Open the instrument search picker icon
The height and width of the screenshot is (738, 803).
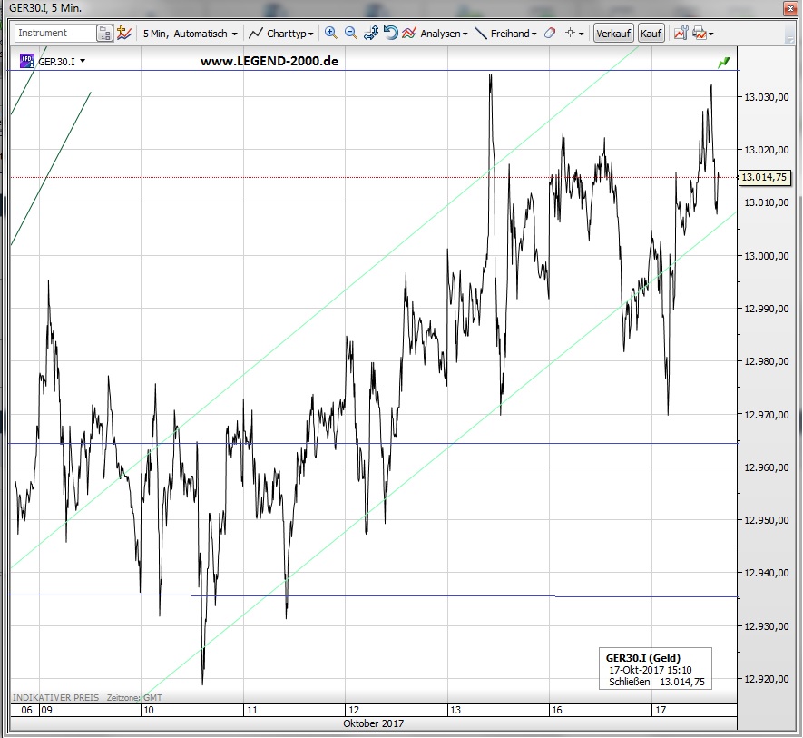coord(104,34)
